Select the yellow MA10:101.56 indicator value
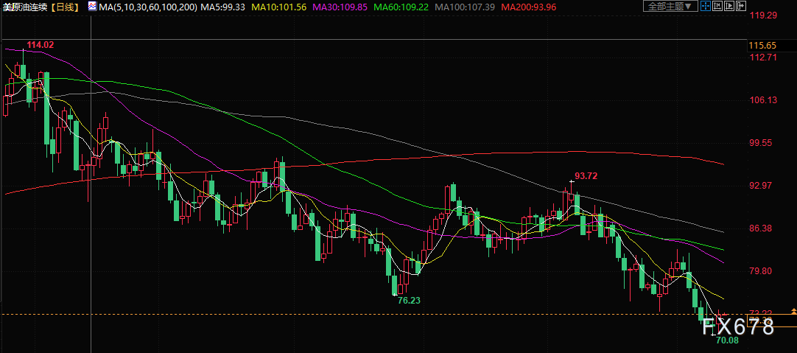This screenshot has height=353, width=797. pos(278,7)
